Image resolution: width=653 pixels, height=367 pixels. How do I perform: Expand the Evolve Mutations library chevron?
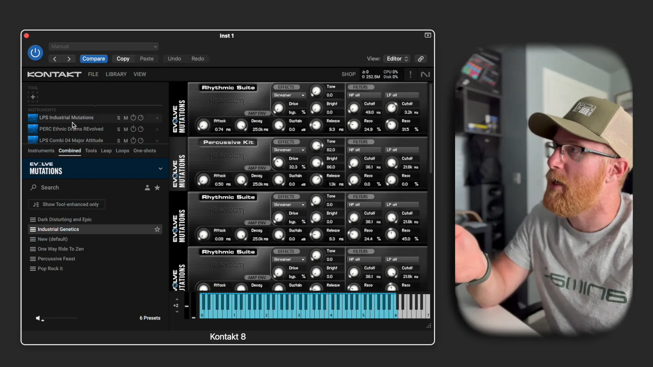point(161,169)
